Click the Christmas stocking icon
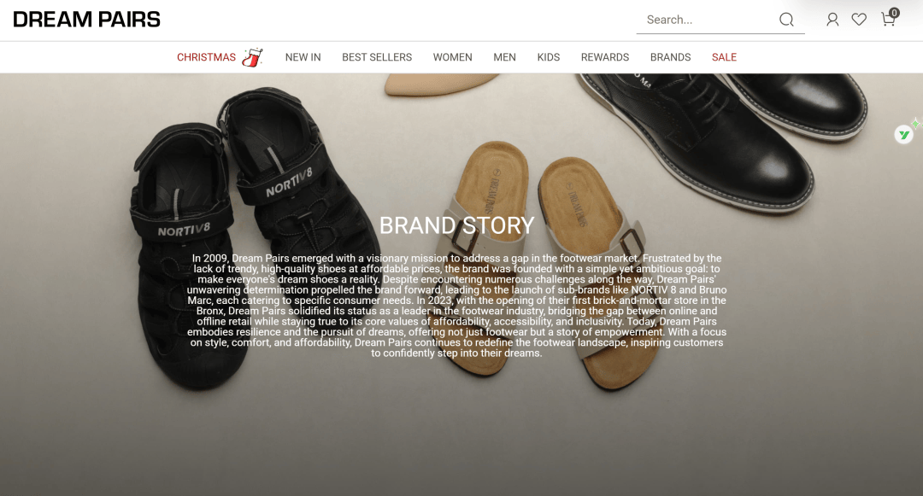This screenshot has height=496, width=923. pos(252,57)
